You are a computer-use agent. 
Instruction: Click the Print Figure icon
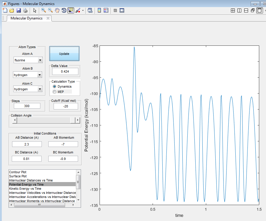[25, 11]
